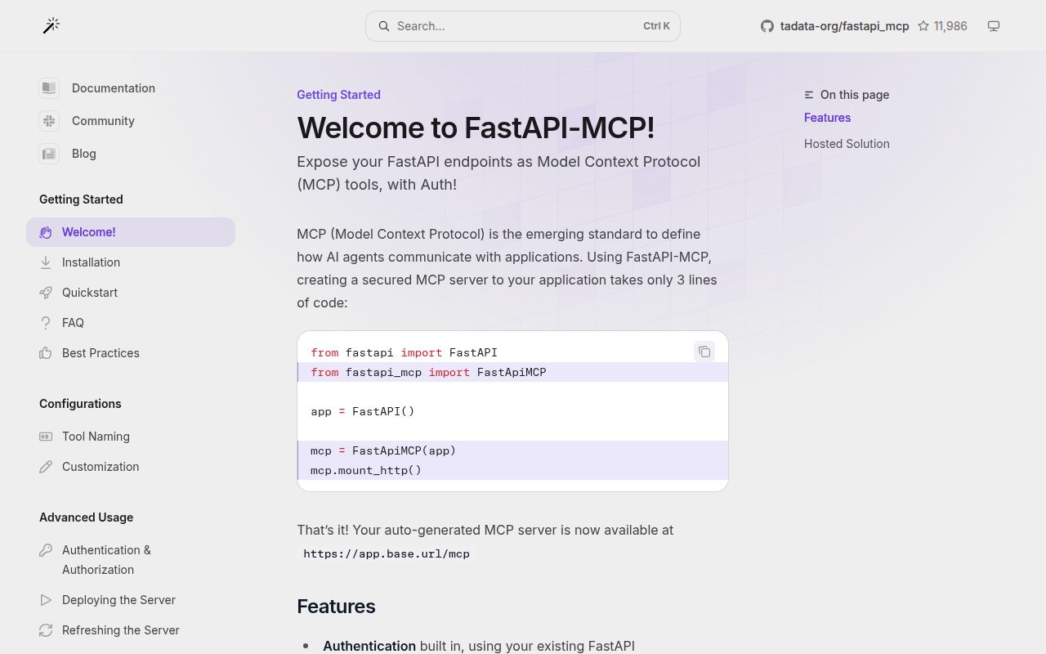Click the Authentication key icon

46,550
